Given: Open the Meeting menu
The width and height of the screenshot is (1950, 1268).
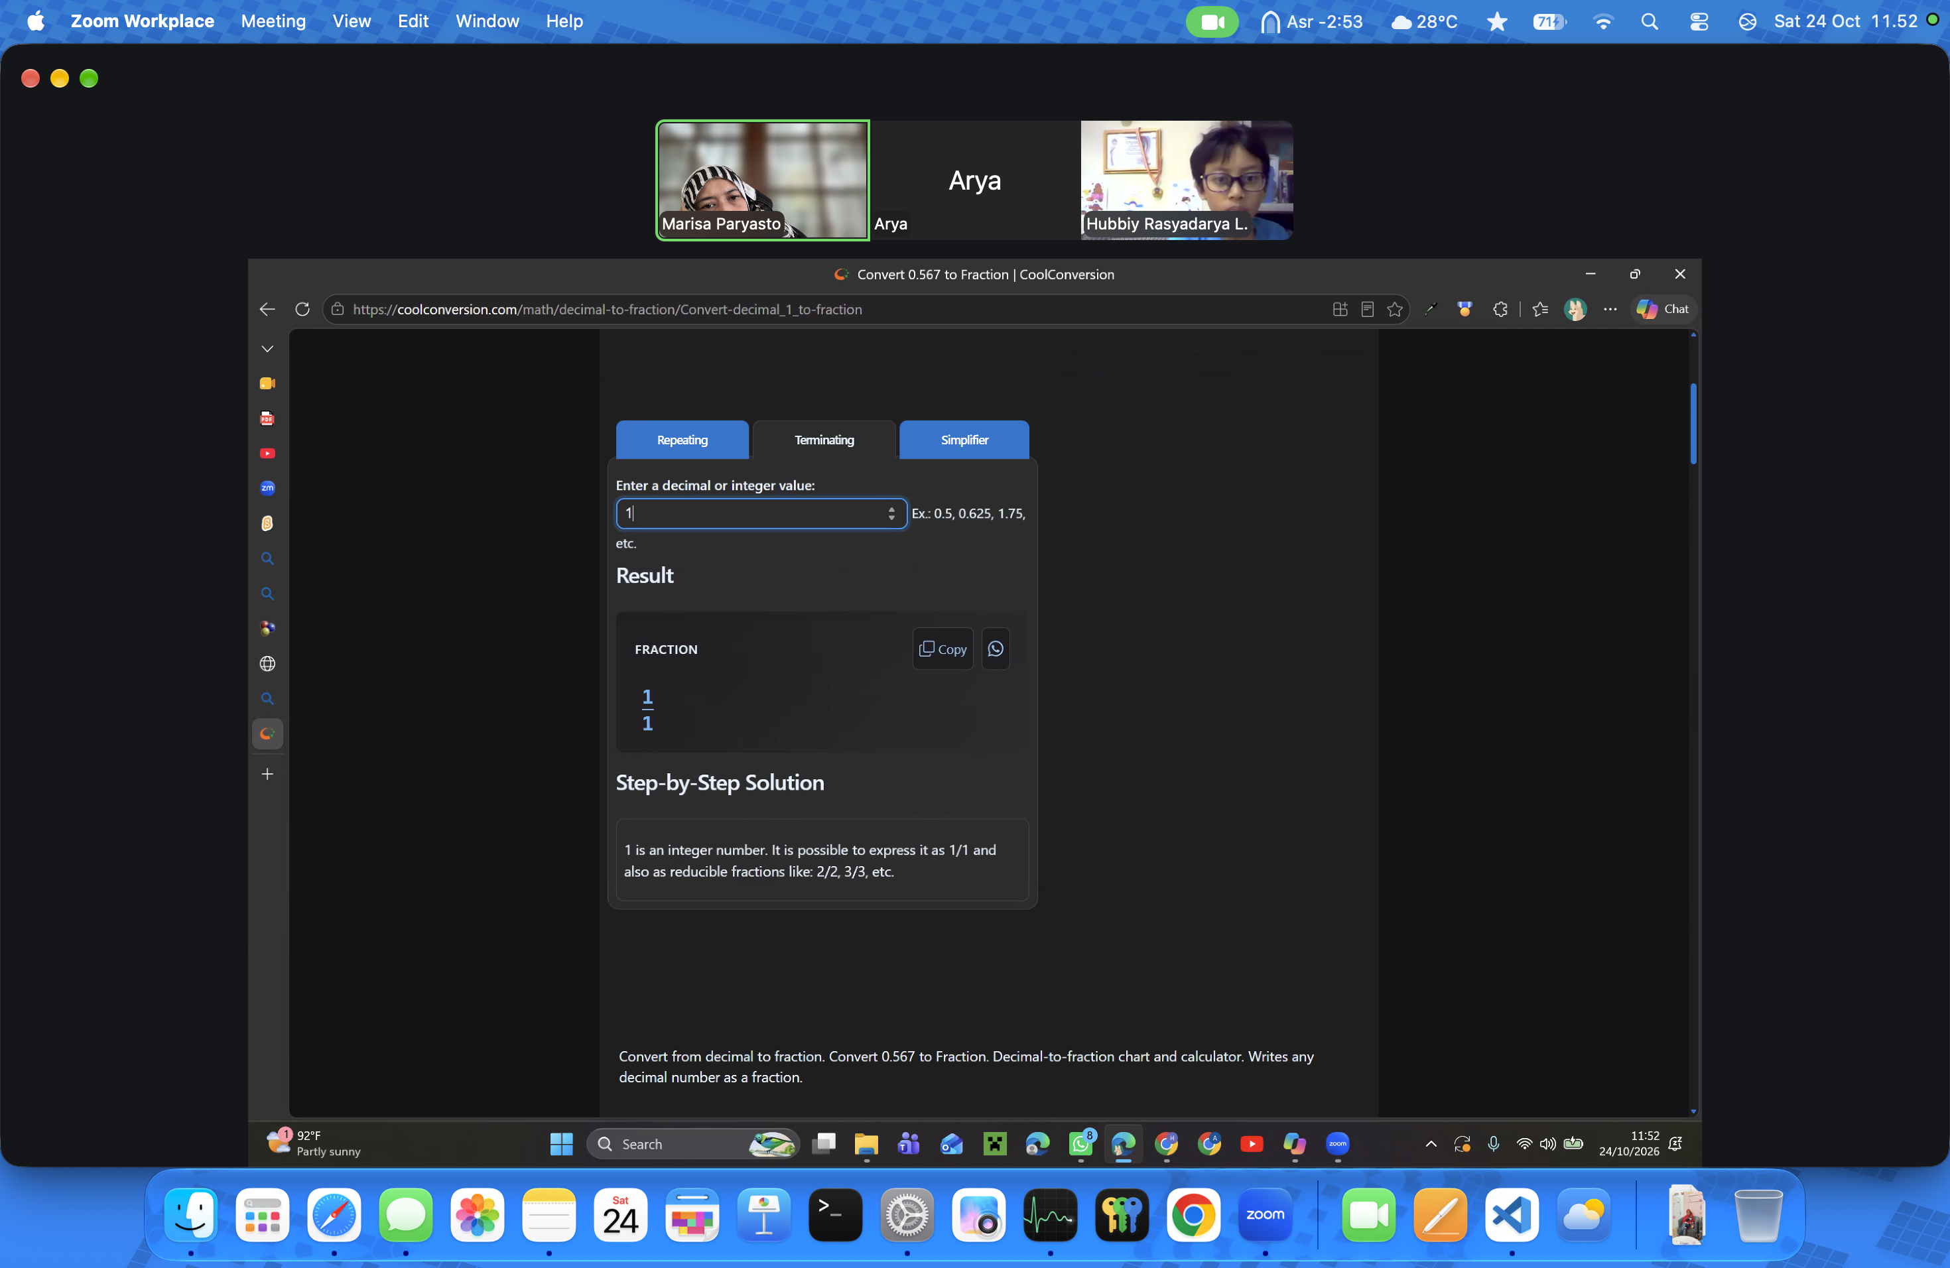Looking at the screenshot, I should tap(273, 21).
